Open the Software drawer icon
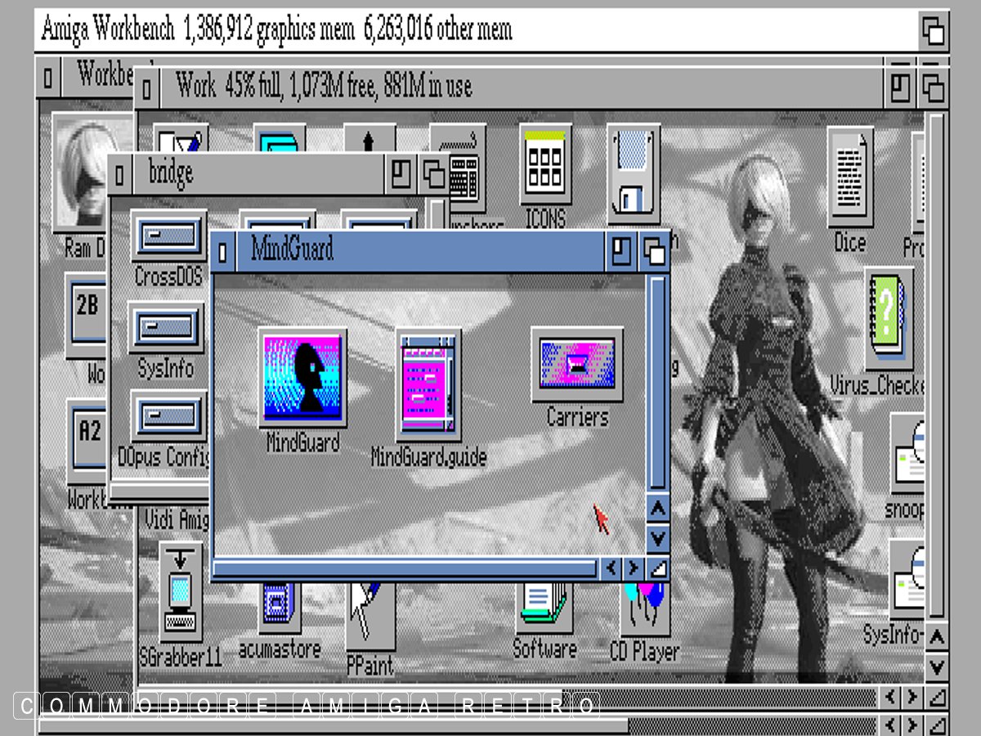The width and height of the screenshot is (981, 736). tap(544, 609)
